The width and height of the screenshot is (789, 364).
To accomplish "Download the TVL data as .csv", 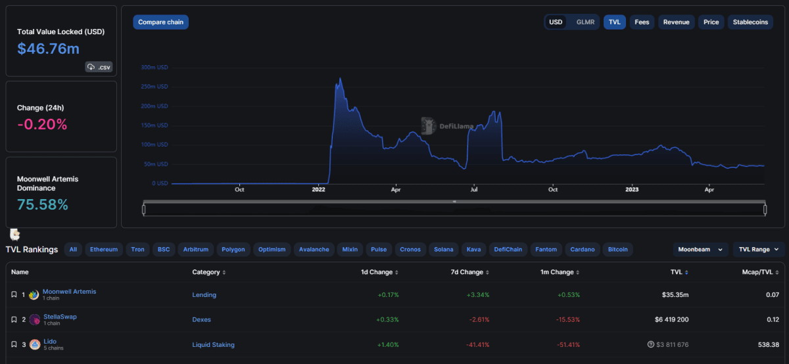I will [x=99, y=67].
